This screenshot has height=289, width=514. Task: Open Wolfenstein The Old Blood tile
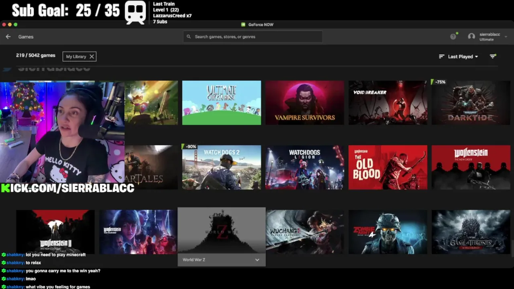(388, 167)
